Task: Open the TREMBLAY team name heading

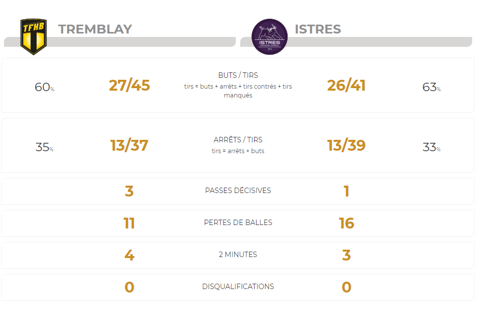Action: point(95,30)
